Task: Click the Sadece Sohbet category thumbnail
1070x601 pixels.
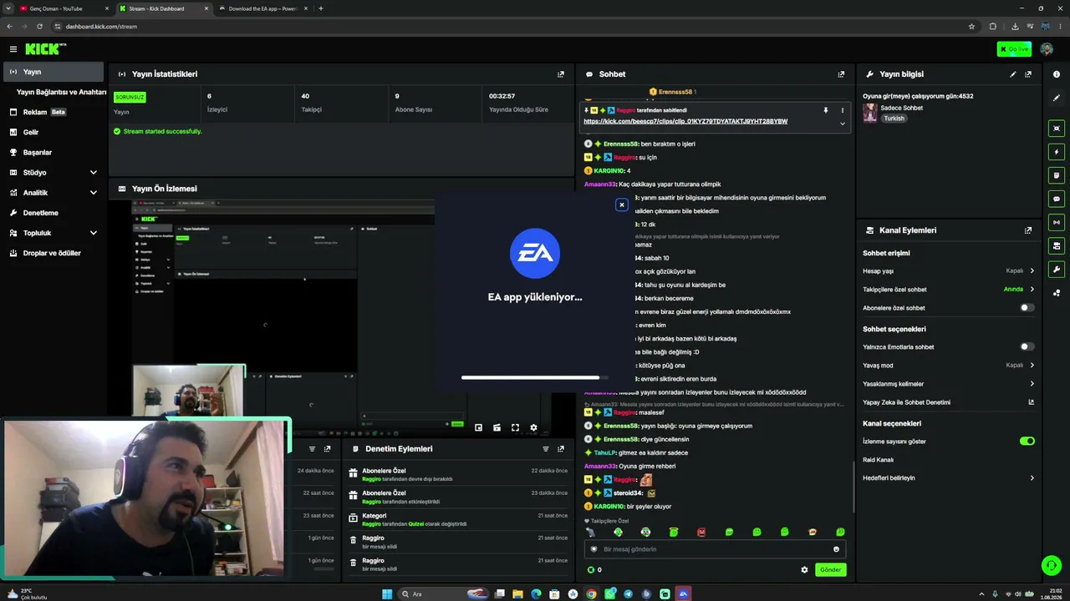Action: click(869, 113)
